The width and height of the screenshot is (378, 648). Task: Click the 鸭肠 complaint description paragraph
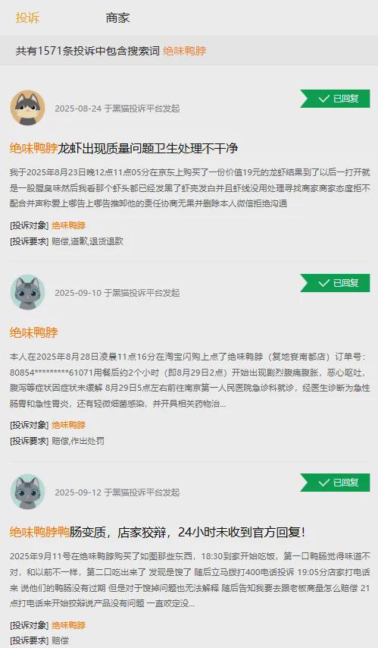coord(190,580)
